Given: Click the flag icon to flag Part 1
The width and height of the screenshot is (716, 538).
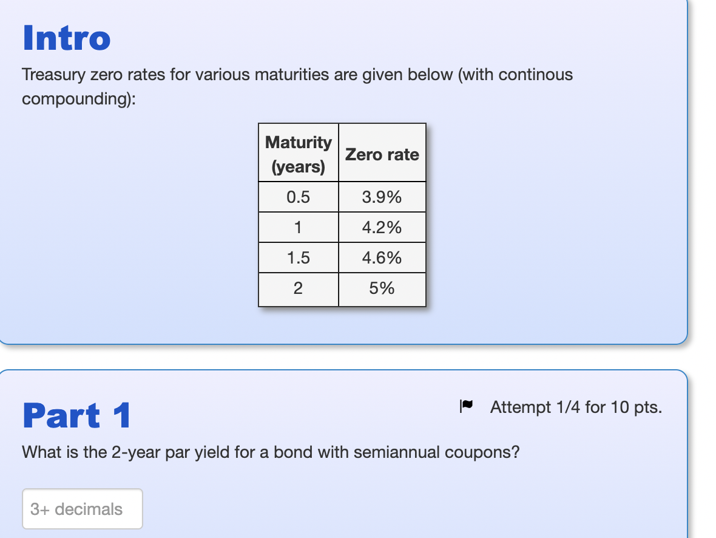Looking at the screenshot, I should 466,407.
